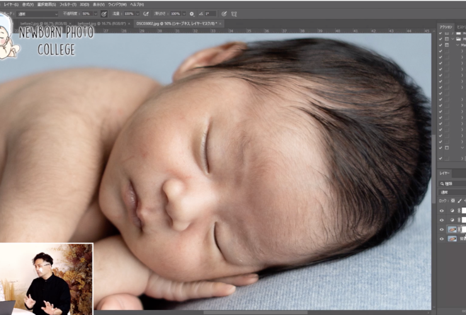The height and width of the screenshot is (315, 466).
Task: Hide the 背景 background layer
Action: [441, 239]
